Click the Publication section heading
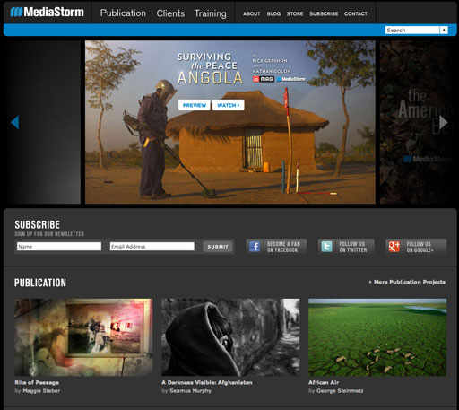The height and width of the screenshot is (410, 459). click(40, 283)
